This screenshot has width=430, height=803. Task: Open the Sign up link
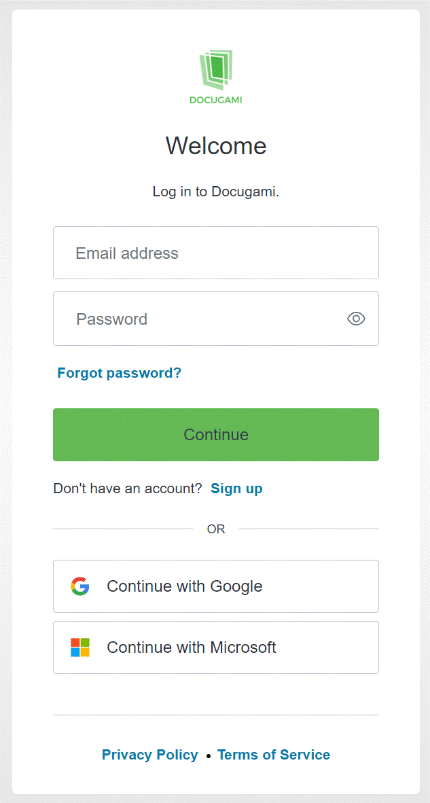click(x=236, y=488)
